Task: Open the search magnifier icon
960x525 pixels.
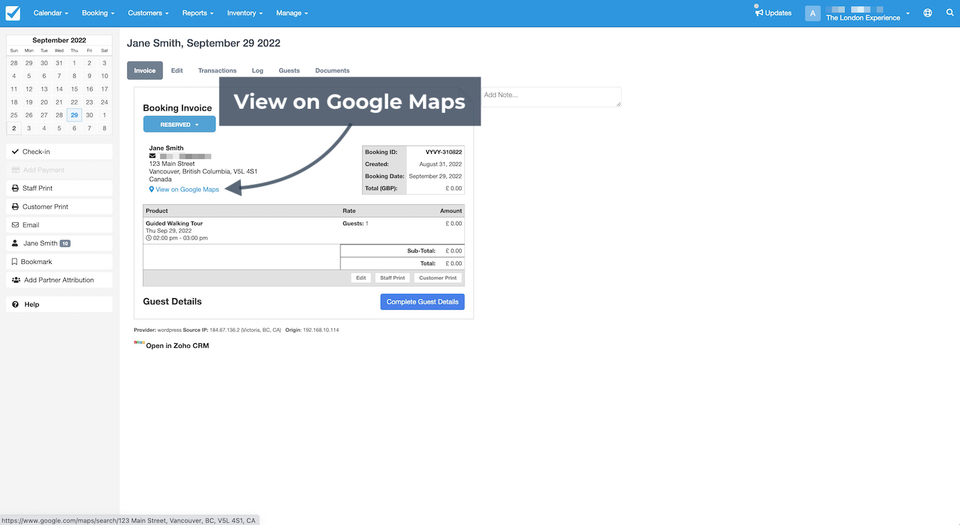Action: pos(950,13)
